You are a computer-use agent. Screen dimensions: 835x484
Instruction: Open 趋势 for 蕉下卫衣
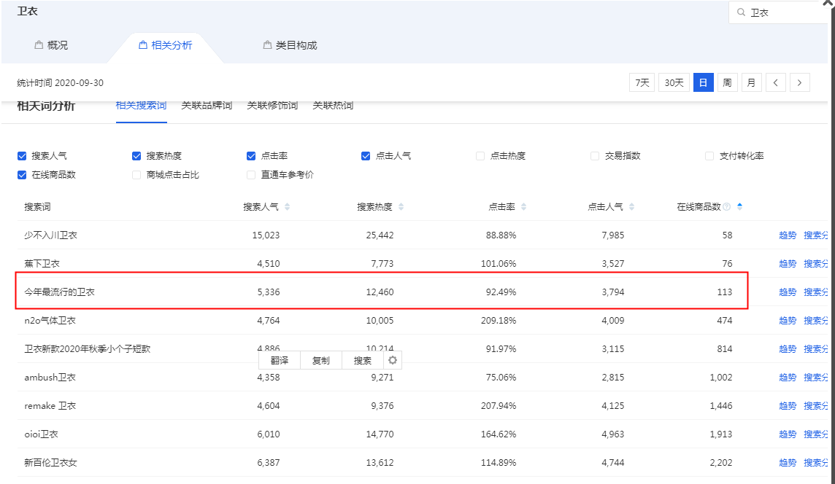tap(788, 264)
